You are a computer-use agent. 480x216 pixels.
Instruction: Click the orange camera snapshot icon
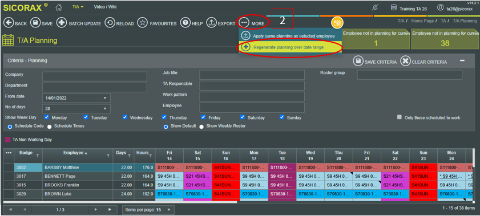pos(337,23)
